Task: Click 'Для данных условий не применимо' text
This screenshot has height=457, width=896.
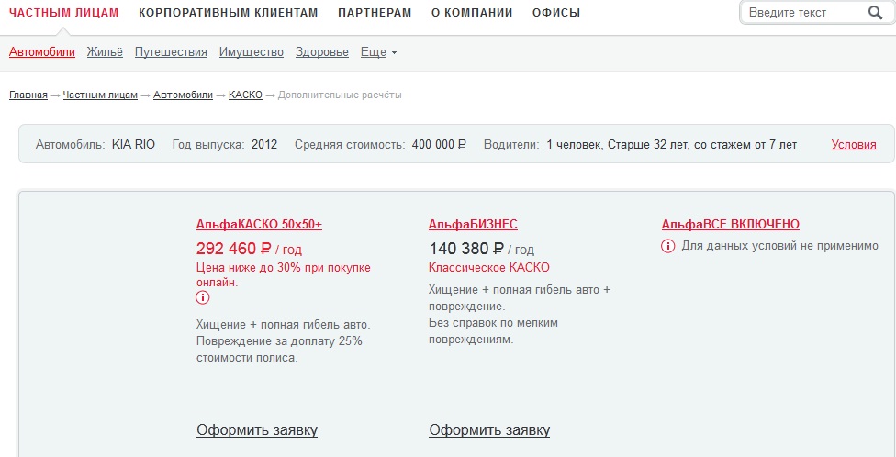Action: click(x=780, y=246)
